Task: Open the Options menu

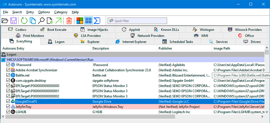Action: 44,12
